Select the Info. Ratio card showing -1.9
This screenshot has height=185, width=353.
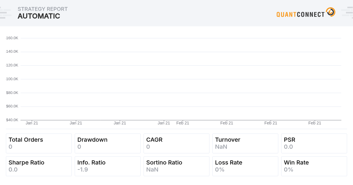point(108,166)
